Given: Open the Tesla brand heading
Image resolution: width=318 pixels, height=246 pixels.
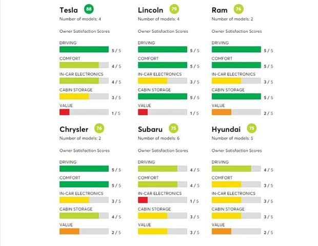Looking at the screenshot, I should pyautogui.click(x=69, y=10).
